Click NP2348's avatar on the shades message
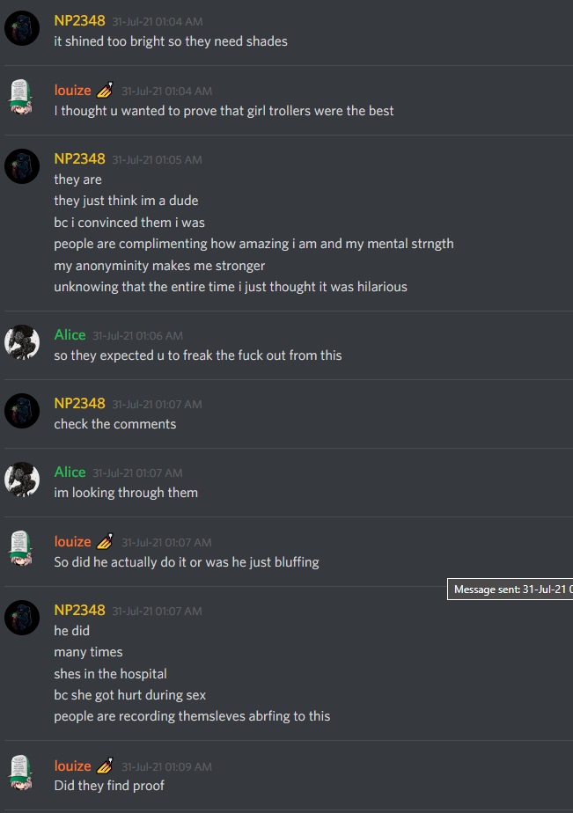573x813 pixels. 22,28
